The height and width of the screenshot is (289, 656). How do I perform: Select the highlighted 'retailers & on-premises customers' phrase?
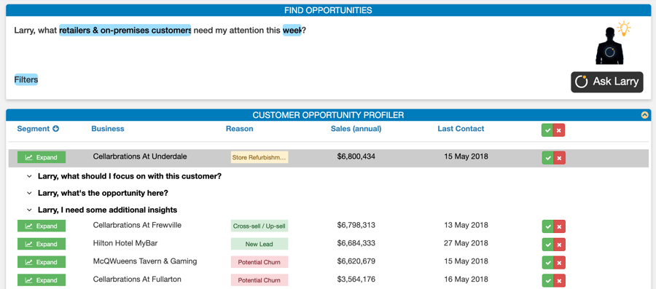(x=125, y=31)
